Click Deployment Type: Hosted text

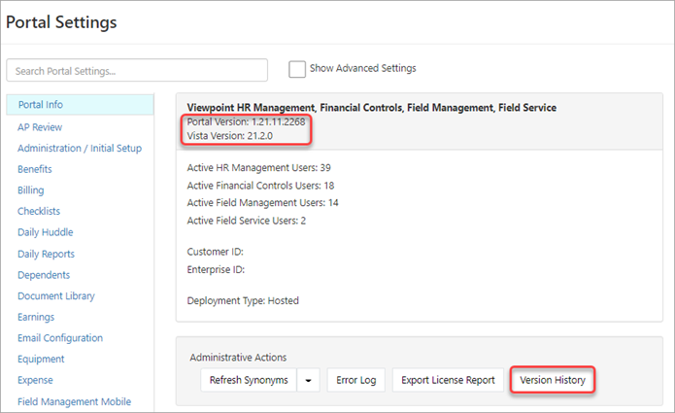[x=243, y=300]
